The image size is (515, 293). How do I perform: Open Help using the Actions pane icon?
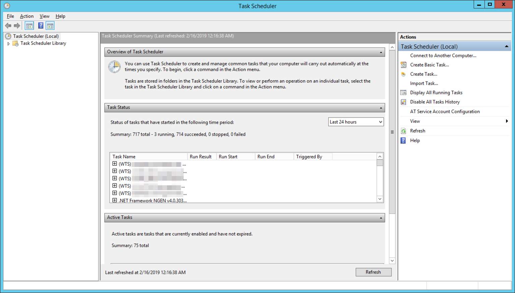point(403,140)
